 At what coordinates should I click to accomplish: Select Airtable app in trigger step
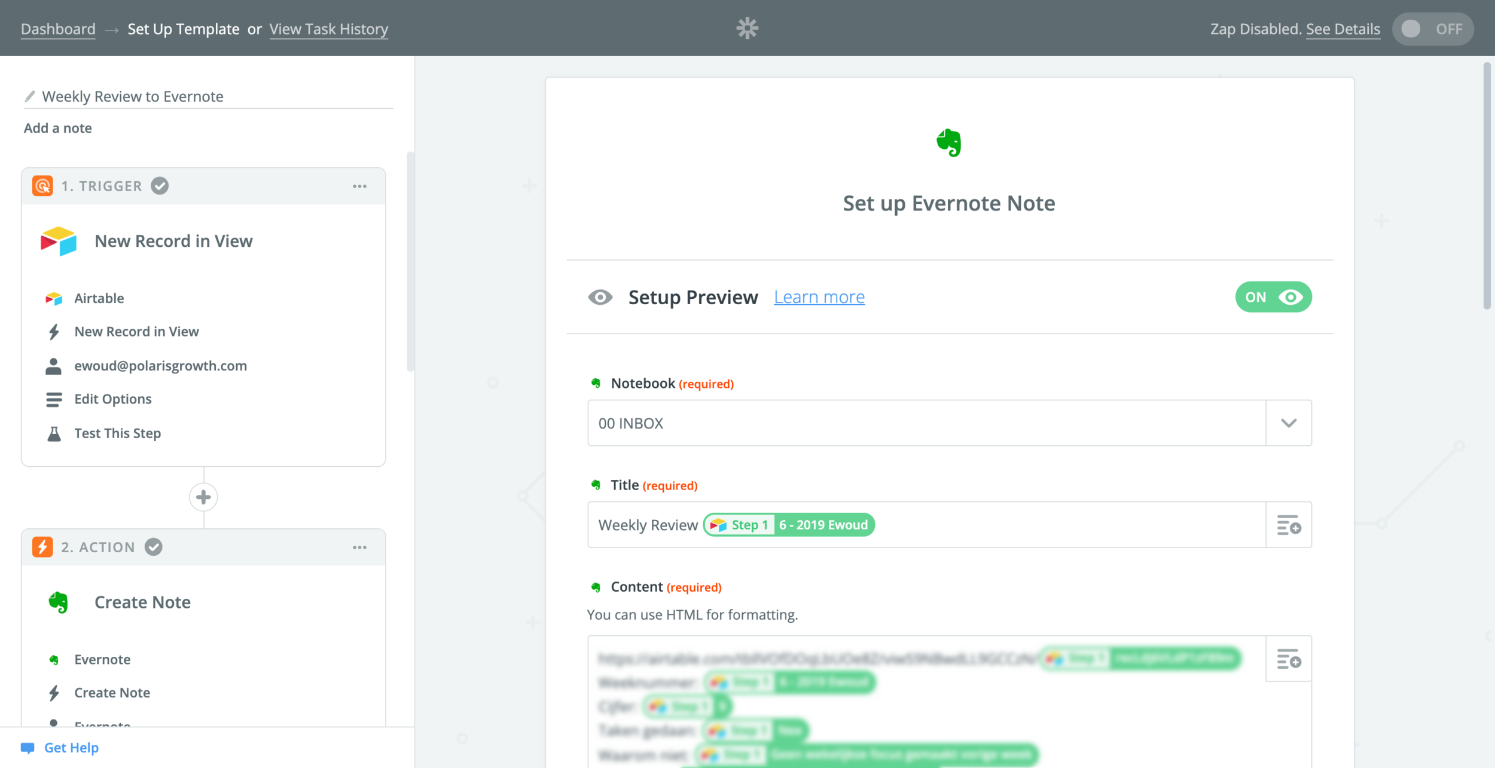coord(99,298)
